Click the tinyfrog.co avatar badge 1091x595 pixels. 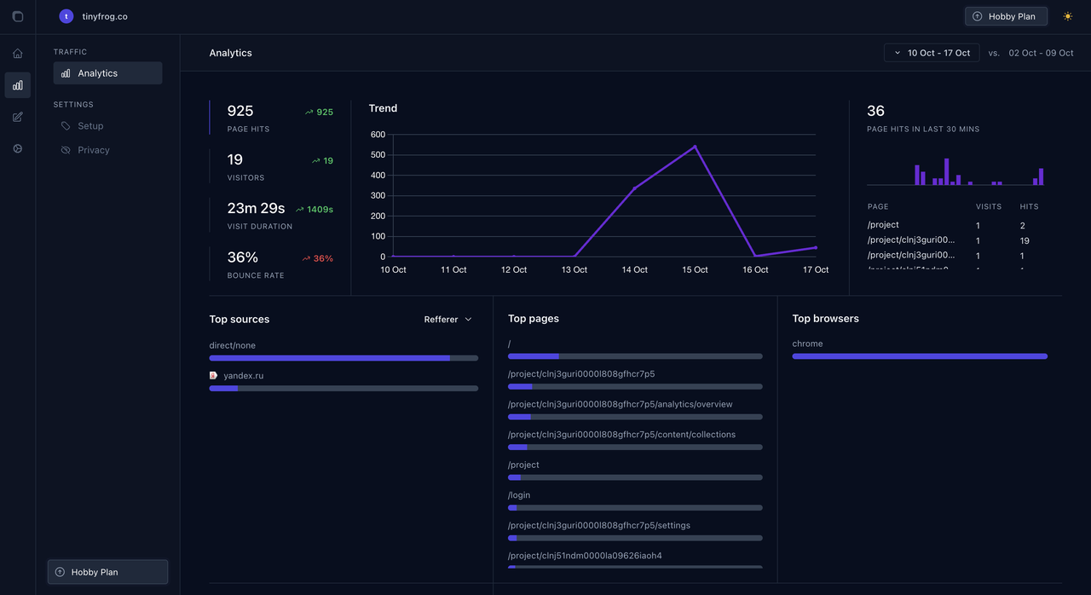[66, 16]
